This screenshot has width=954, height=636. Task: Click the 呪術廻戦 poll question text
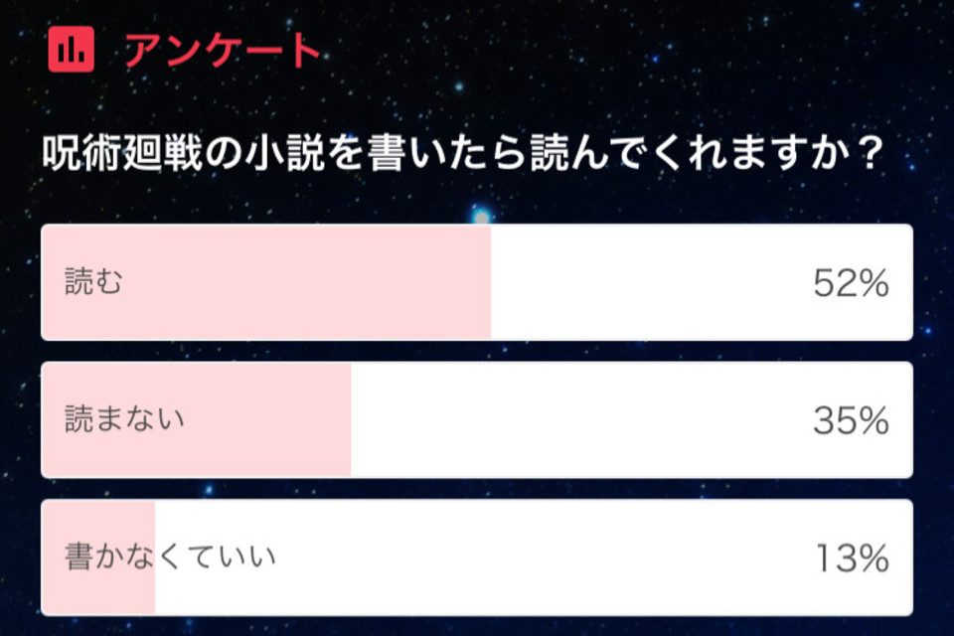tap(462, 152)
